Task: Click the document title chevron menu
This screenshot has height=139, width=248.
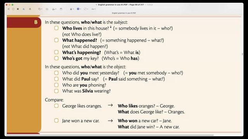Action: (x=96, y=5)
